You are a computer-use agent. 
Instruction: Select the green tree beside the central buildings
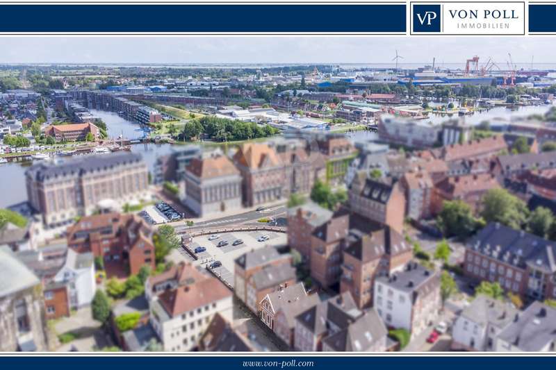point(322,193)
